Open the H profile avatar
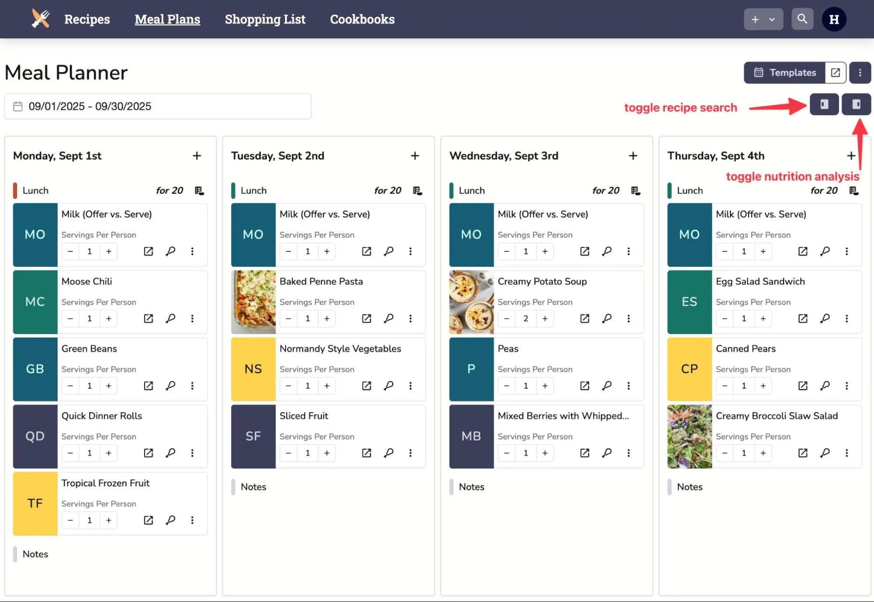 coord(833,19)
